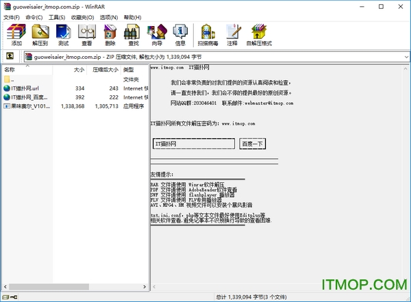Open the Commands (命令) menu
This screenshot has width=411, height=302.
[x=34, y=17]
